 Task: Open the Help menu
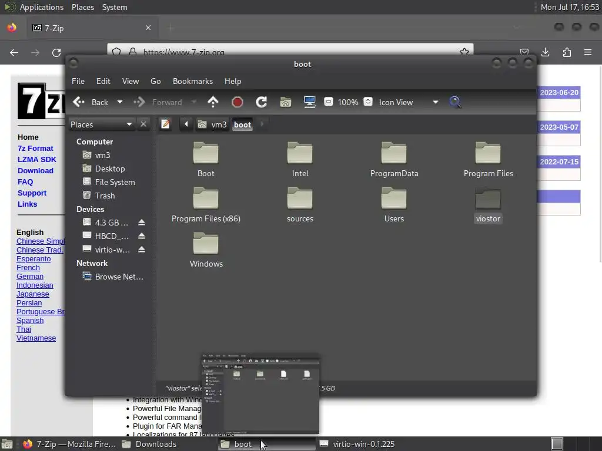233,81
